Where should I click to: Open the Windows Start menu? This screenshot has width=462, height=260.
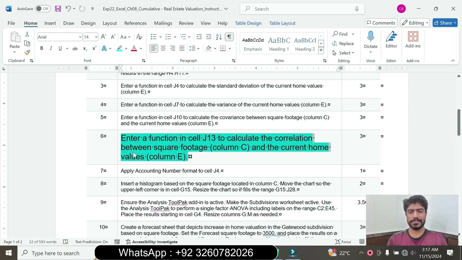point(9,253)
